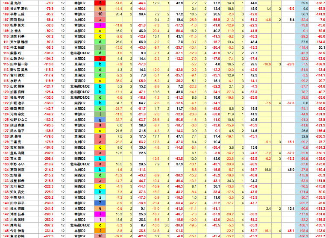Click name 古川 健太
The height and width of the screenshot is (238, 326).
[x=17, y=75]
